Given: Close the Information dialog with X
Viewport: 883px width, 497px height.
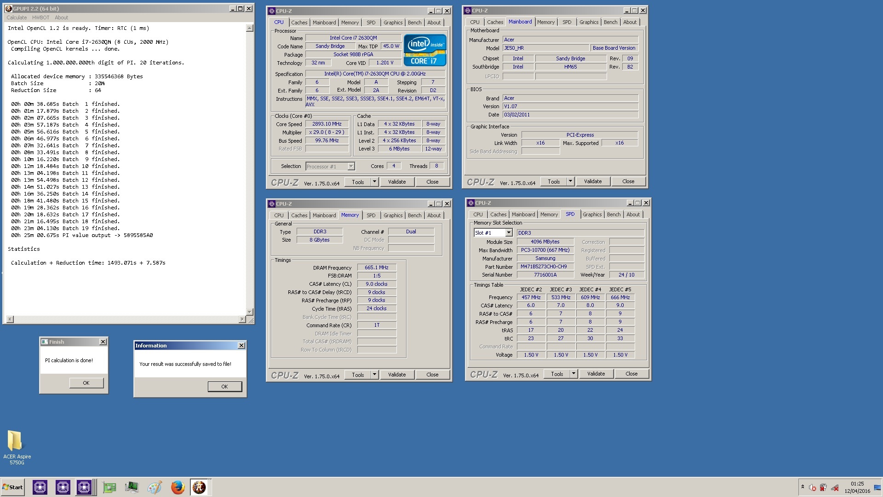Looking at the screenshot, I should point(241,346).
